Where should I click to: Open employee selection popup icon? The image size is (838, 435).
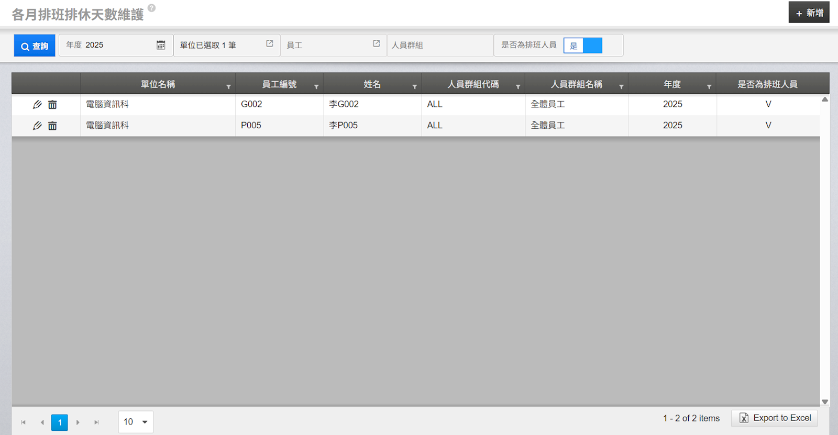coord(377,43)
